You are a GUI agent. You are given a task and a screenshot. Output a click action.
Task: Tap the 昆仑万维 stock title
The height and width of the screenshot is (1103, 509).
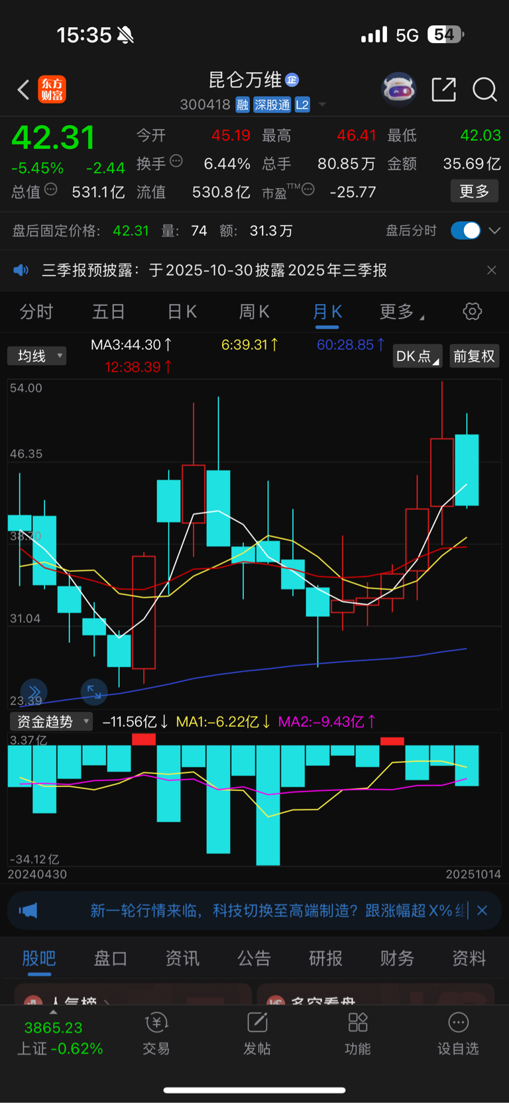click(x=245, y=80)
